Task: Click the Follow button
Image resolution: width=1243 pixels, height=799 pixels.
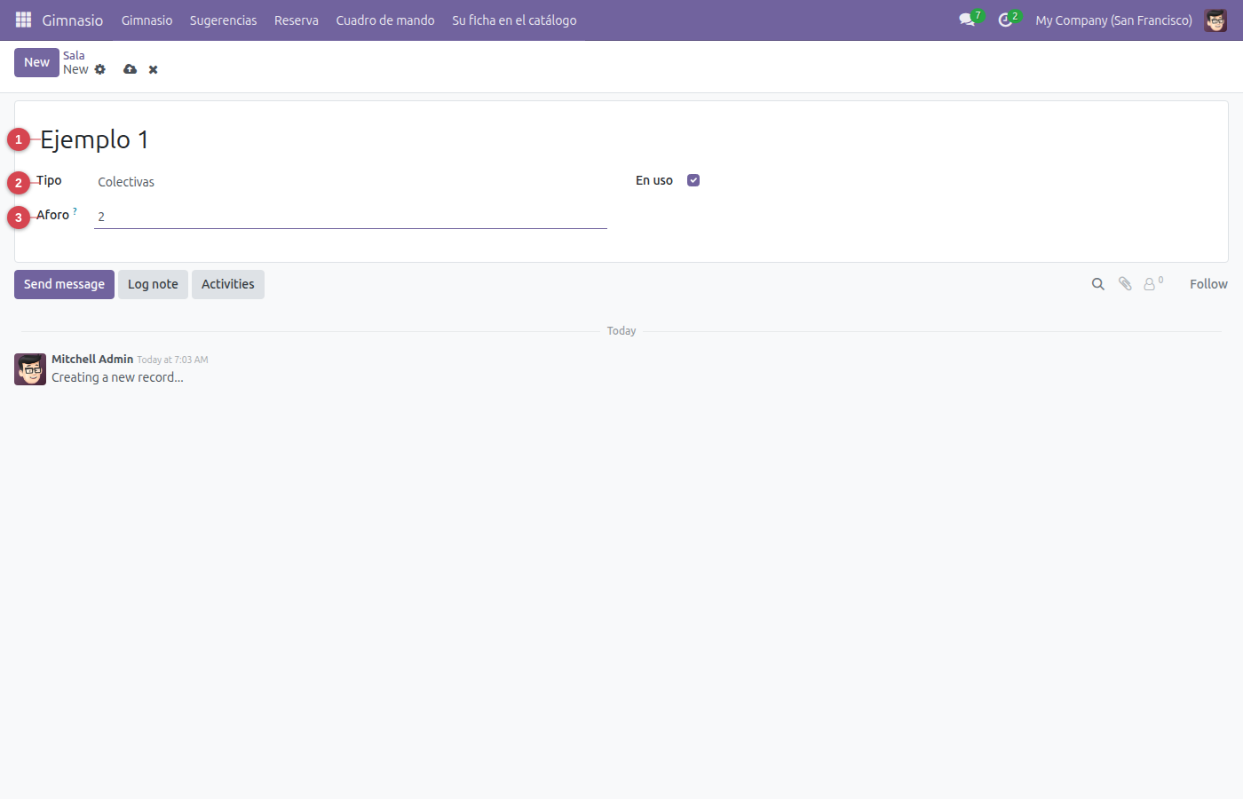Action: 1208,284
